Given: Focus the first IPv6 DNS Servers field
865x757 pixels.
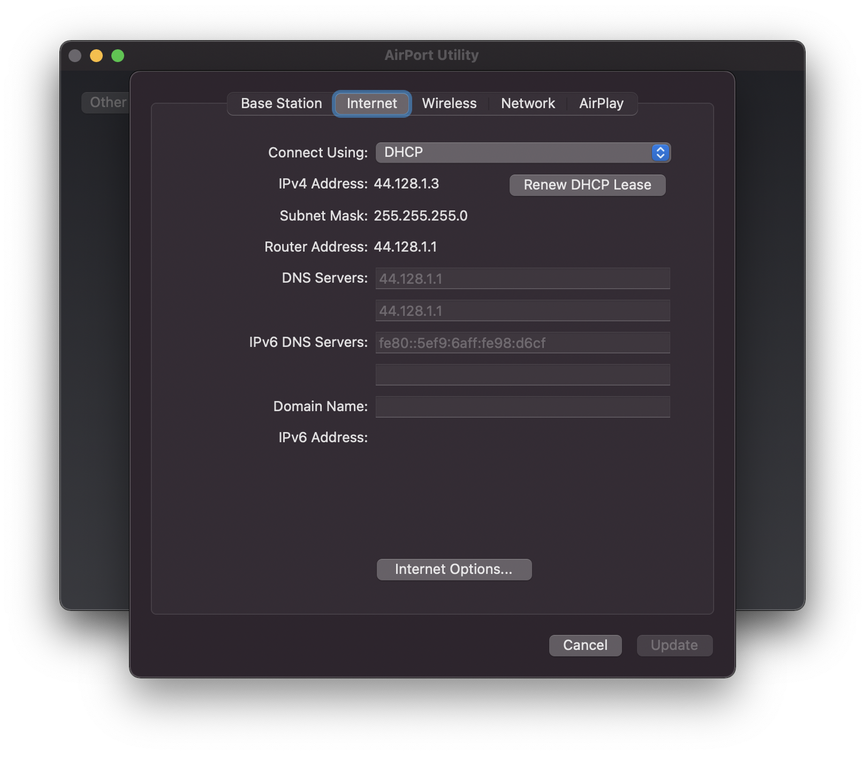Looking at the screenshot, I should (x=523, y=343).
